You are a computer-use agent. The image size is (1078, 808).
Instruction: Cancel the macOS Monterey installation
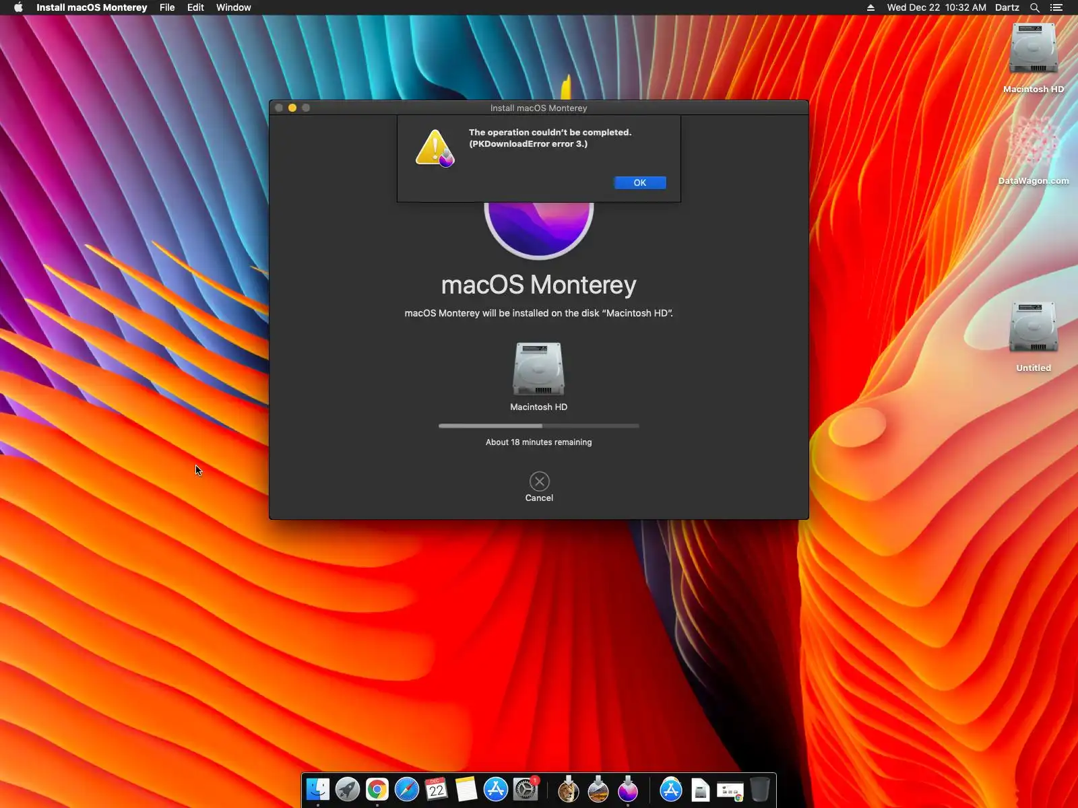point(539,481)
